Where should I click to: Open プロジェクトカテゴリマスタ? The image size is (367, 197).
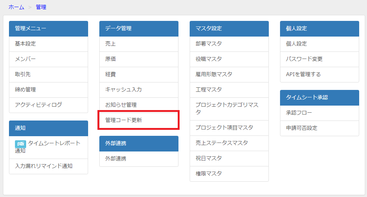coord(229,109)
